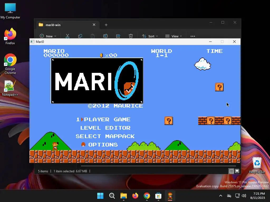The image size is (270, 202).
Task: Click the Delete trash icon in Explorer
Action: (x=131, y=36)
